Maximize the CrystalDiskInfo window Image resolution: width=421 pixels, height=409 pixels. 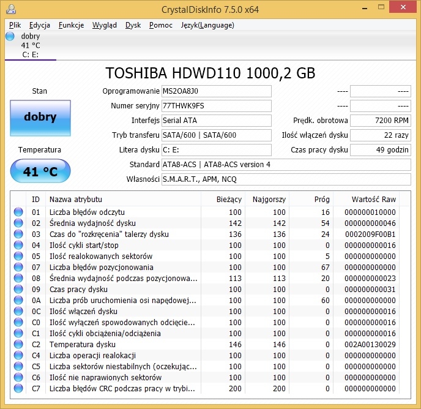click(x=381, y=7)
